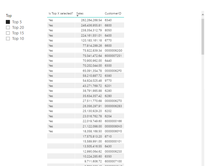Select the sales value 13,505,416.55

[x=92, y=146]
